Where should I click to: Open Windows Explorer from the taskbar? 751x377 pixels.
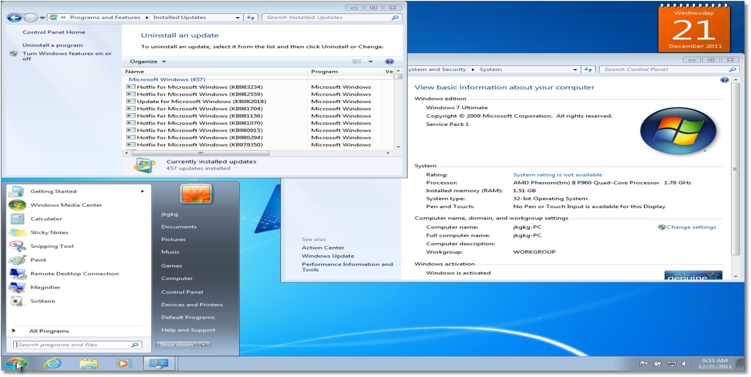pos(88,364)
